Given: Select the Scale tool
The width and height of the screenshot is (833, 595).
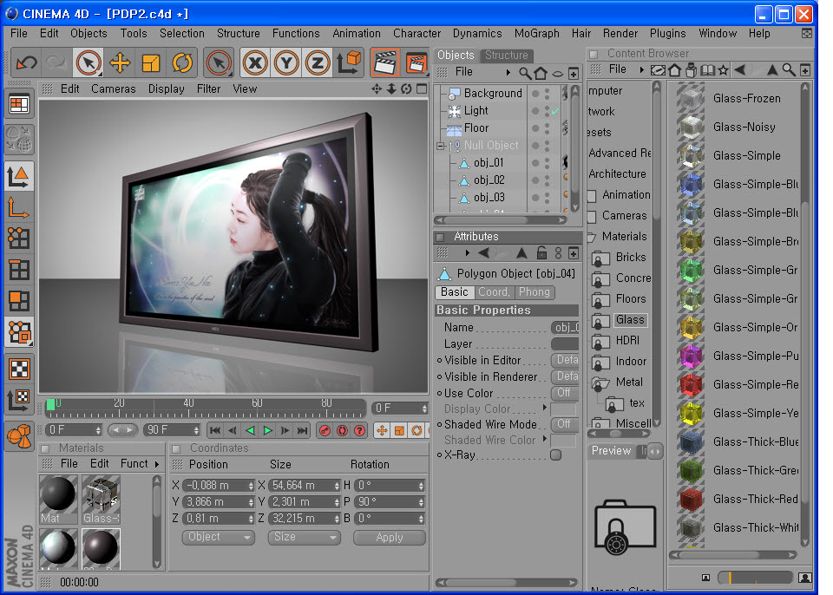Looking at the screenshot, I should tap(151, 63).
